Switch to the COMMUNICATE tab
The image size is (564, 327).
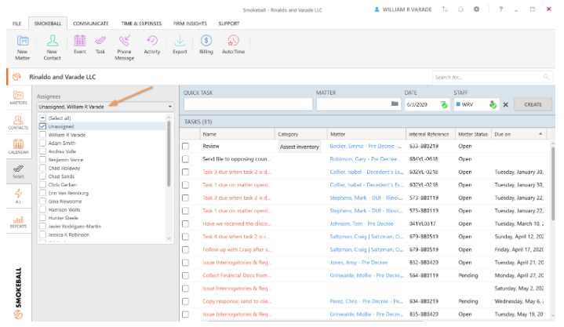[91, 24]
